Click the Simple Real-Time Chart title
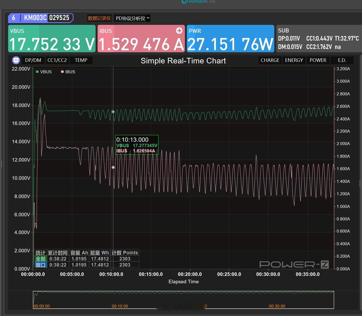This screenshot has height=316, width=362. coord(183,61)
